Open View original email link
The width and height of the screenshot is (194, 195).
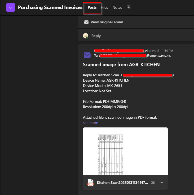point(107,22)
